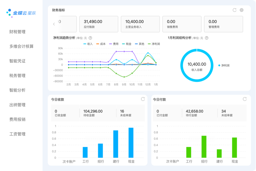
Task: Click help icon beside 净利润趋势分析
Action: point(90,38)
